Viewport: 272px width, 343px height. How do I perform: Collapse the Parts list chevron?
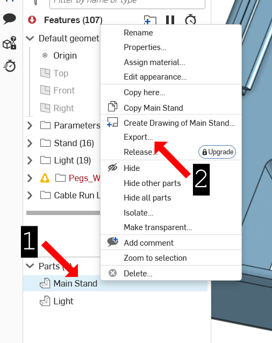tap(30, 266)
